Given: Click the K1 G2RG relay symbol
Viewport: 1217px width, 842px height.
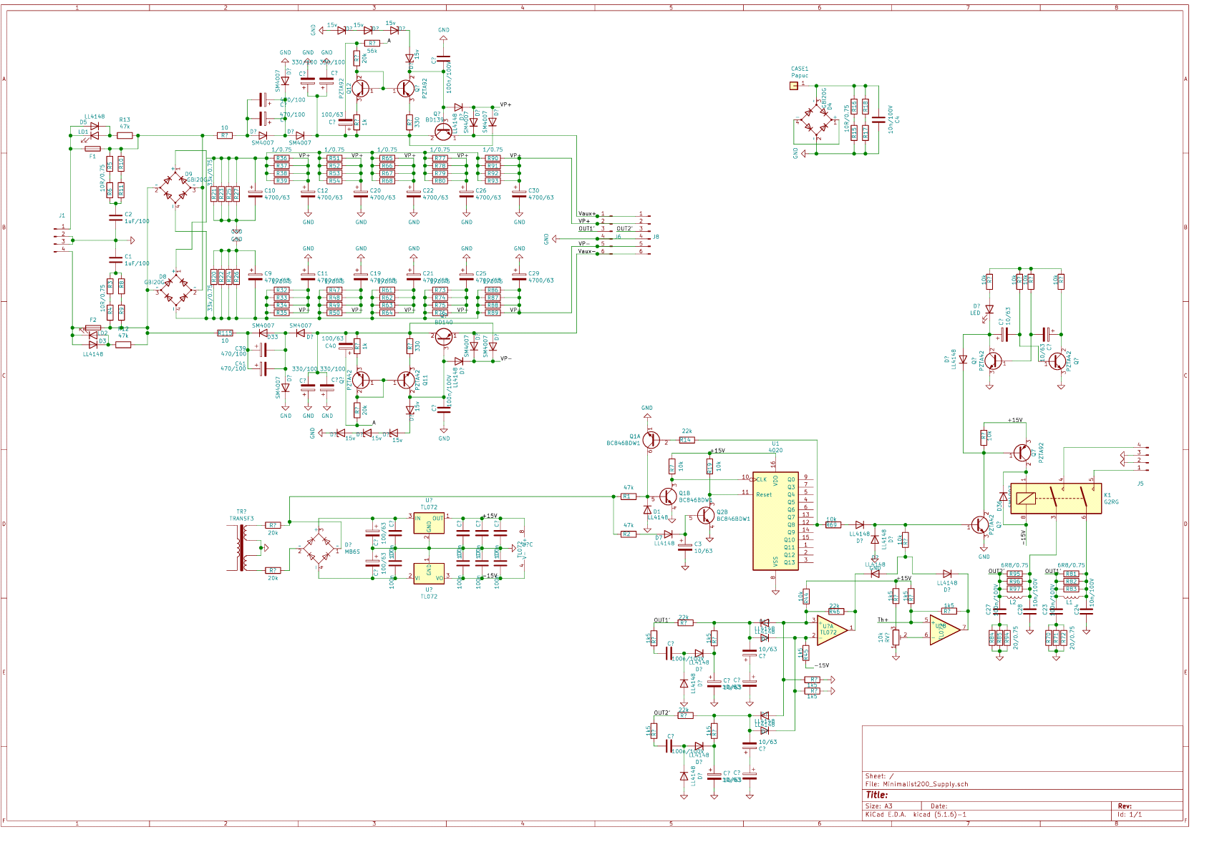Looking at the screenshot, I should point(1055,499).
